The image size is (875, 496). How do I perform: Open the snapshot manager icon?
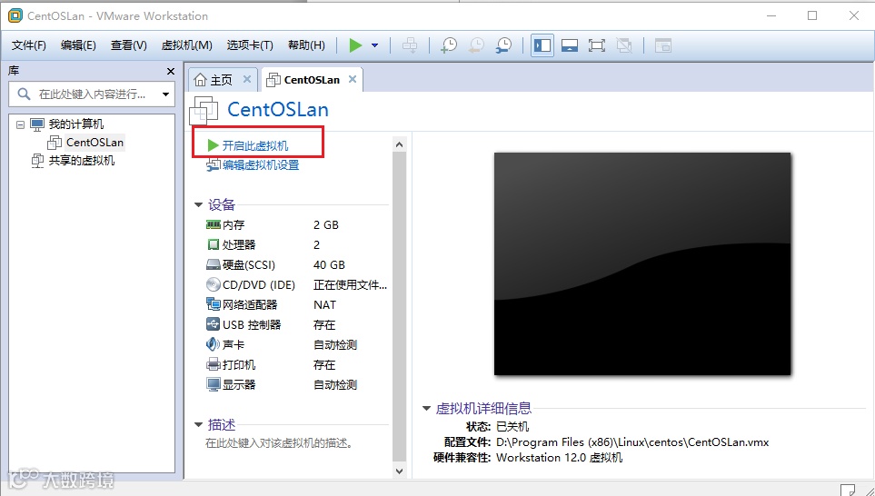point(503,45)
